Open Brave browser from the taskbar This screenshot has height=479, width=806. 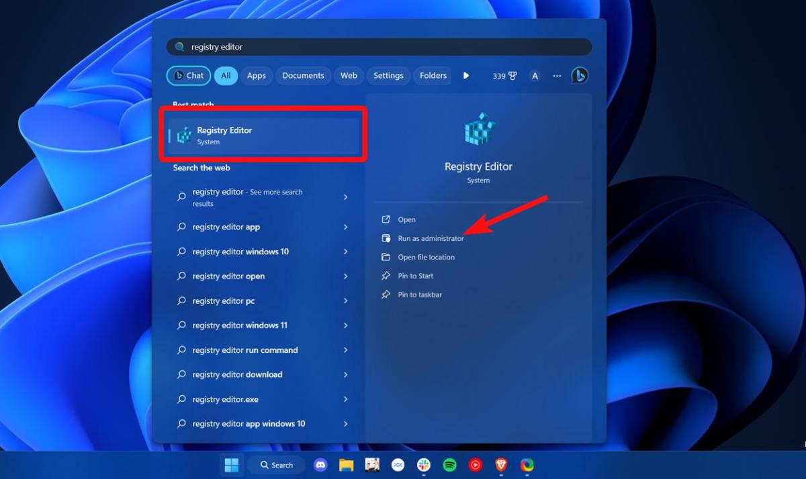(x=500, y=464)
